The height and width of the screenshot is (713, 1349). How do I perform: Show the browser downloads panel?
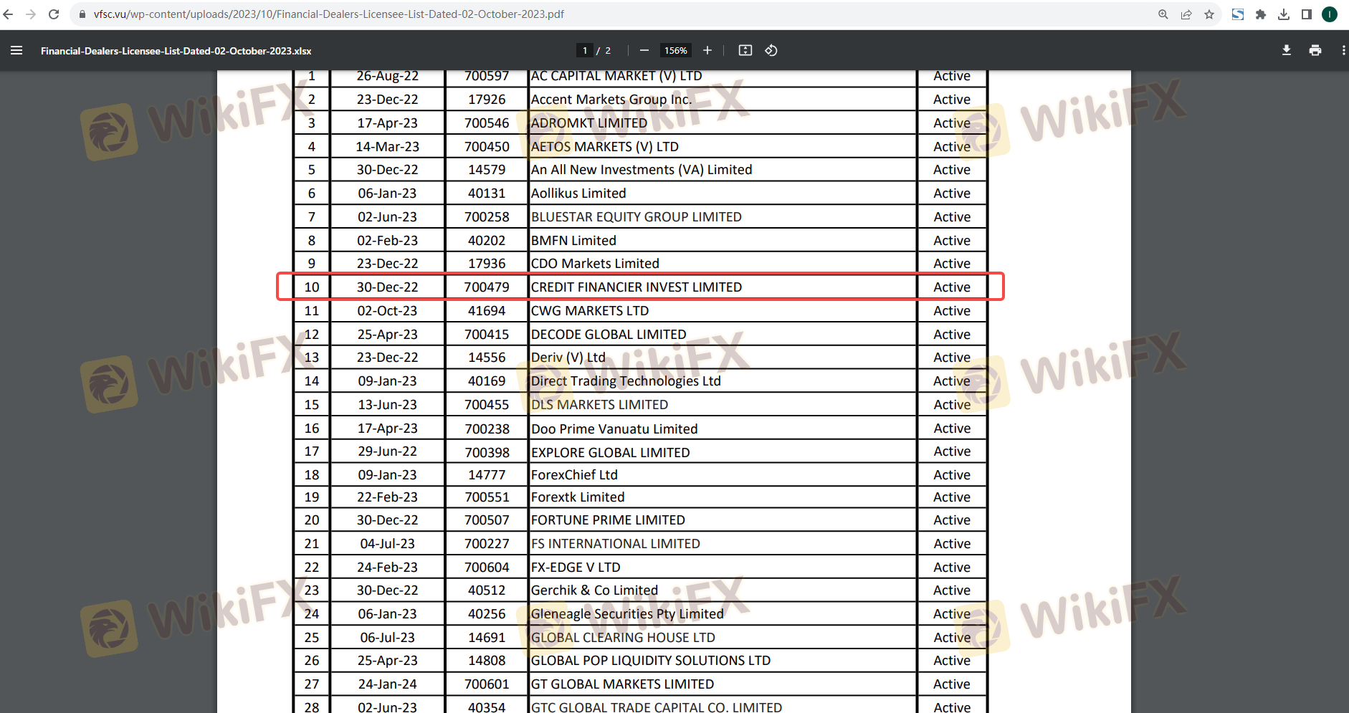pyautogui.click(x=1284, y=14)
